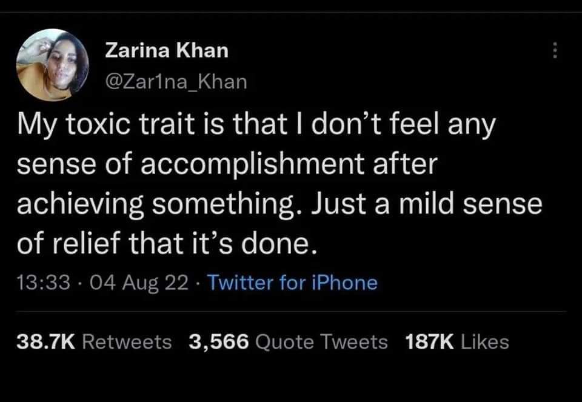Open the Zarina Khan display name link
Viewport: 582px width, 402px height.
click(x=167, y=51)
